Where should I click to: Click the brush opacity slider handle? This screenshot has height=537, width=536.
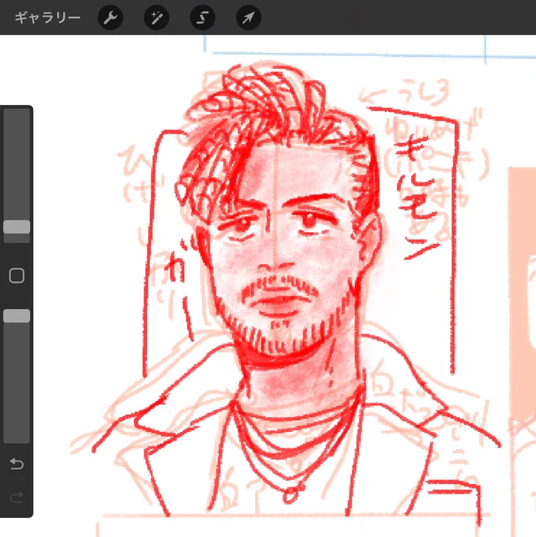point(17,315)
